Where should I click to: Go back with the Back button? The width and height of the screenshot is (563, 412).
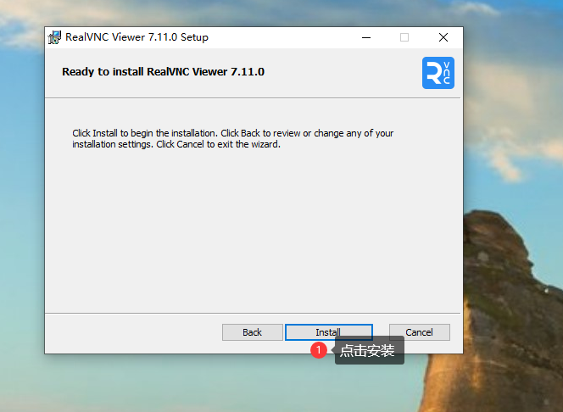pyautogui.click(x=252, y=332)
